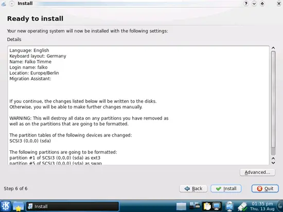Screen dimensions: 283x212
Task: Click the window menu icon in the title bar
Action: click(4, 4)
